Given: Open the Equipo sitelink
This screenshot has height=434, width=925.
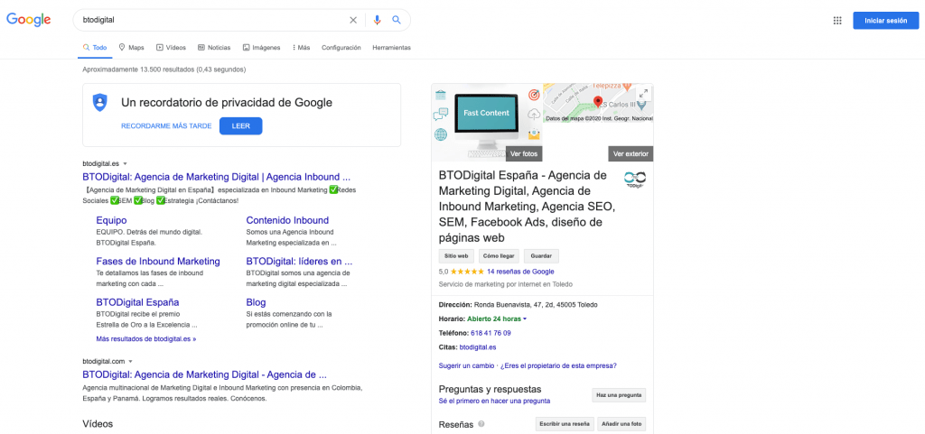Looking at the screenshot, I should pyautogui.click(x=111, y=220).
